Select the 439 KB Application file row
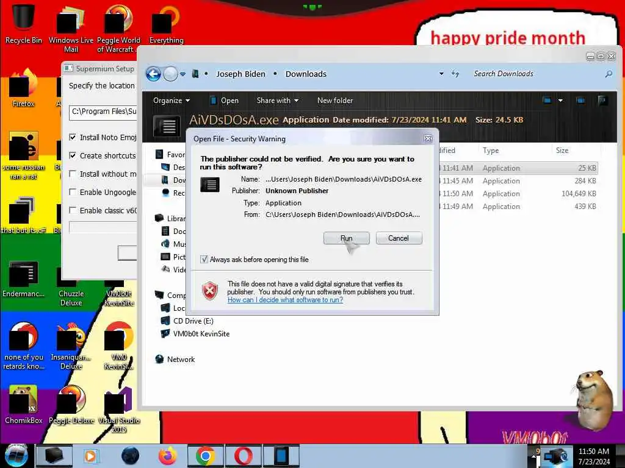 518,206
